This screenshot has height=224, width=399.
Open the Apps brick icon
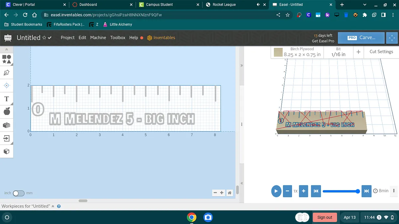point(7,125)
